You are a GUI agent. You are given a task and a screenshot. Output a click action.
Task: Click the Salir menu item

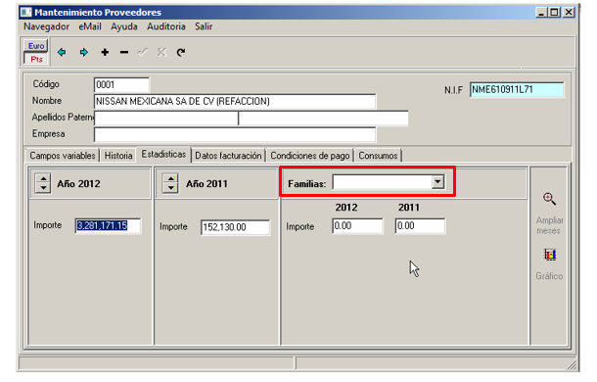click(204, 26)
